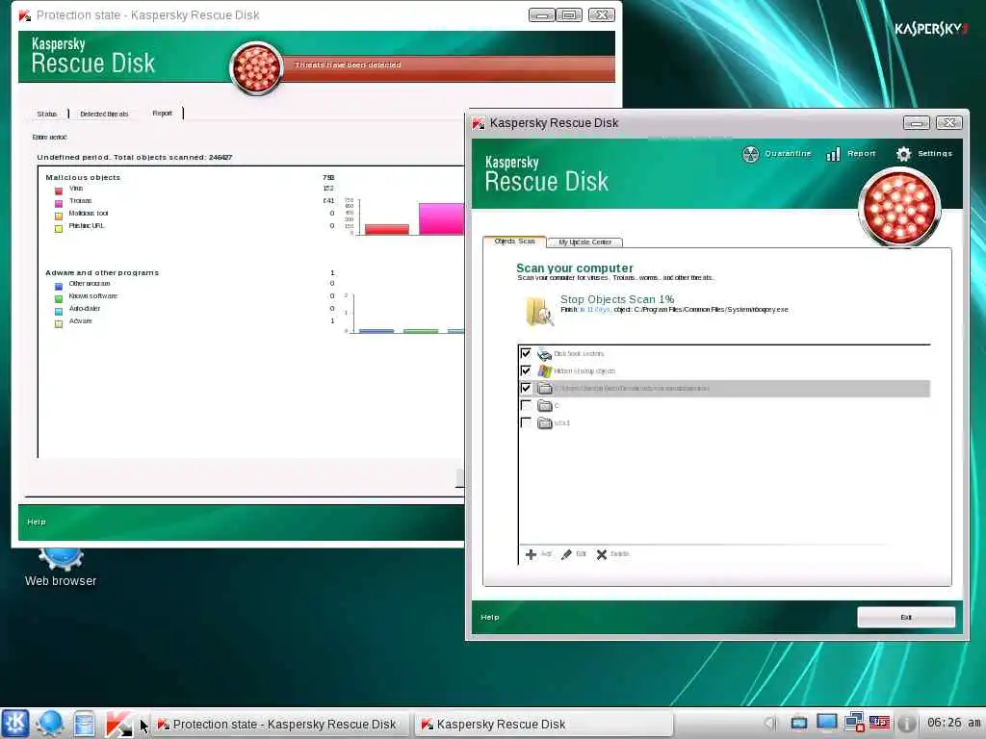Click the X Delete icon below scan list
Screen dimensions: 986x739
[x=602, y=554]
